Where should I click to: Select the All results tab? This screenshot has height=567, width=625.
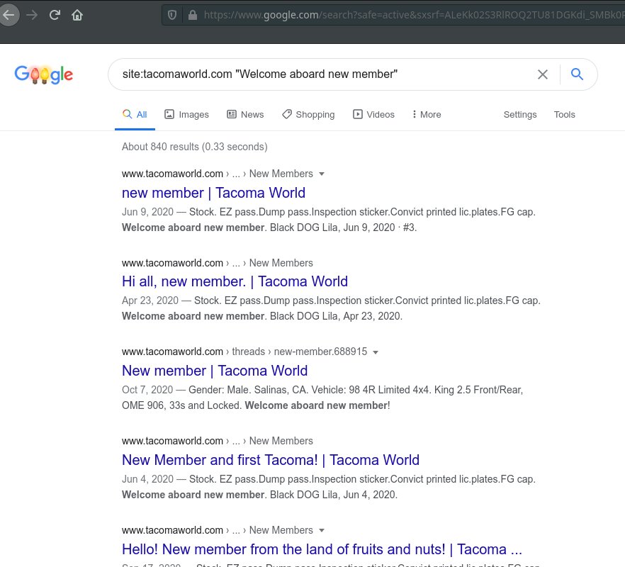pyautogui.click(x=135, y=114)
